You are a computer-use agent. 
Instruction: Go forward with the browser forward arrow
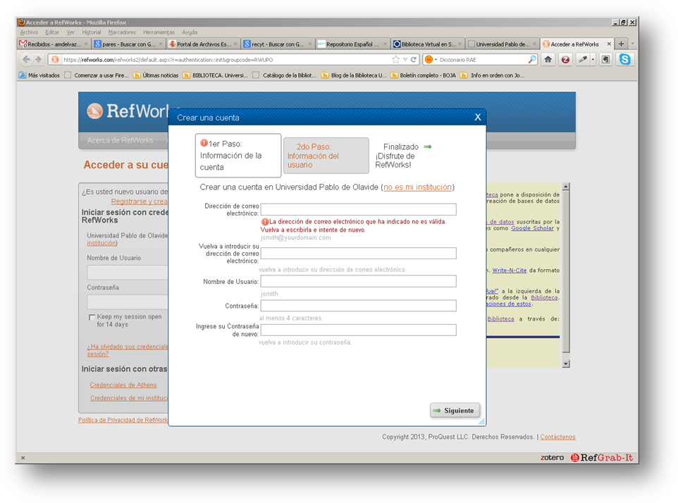click(39, 59)
